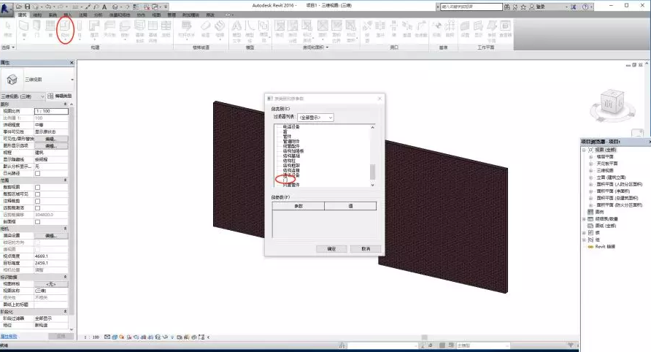Image resolution: width=651 pixels, height=352 pixels.
Task: Select the Stair tool in the ribbon
Action: pos(220,29)
